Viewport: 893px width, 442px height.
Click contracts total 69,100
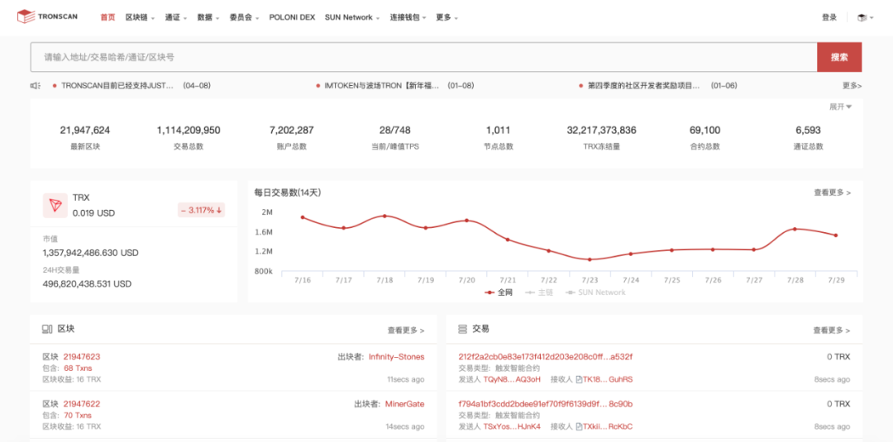coord(704,131)
